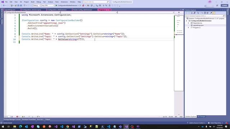
Task: Open the Windows Start menu
Action: [3, 126]
